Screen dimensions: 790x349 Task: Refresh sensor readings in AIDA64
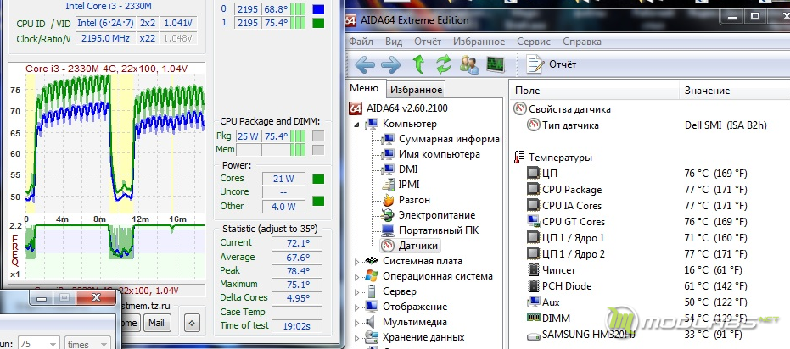[443, 64]
